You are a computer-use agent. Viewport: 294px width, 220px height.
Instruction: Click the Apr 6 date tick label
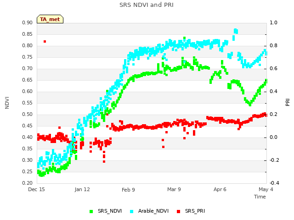point(220,189)
